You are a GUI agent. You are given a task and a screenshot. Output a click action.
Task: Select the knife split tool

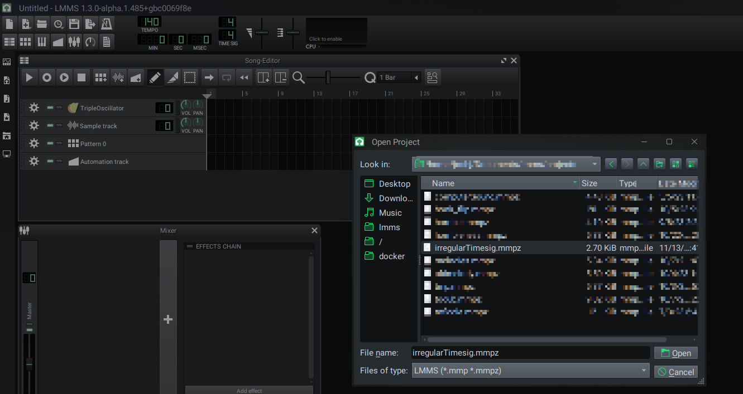coord(172,77)
